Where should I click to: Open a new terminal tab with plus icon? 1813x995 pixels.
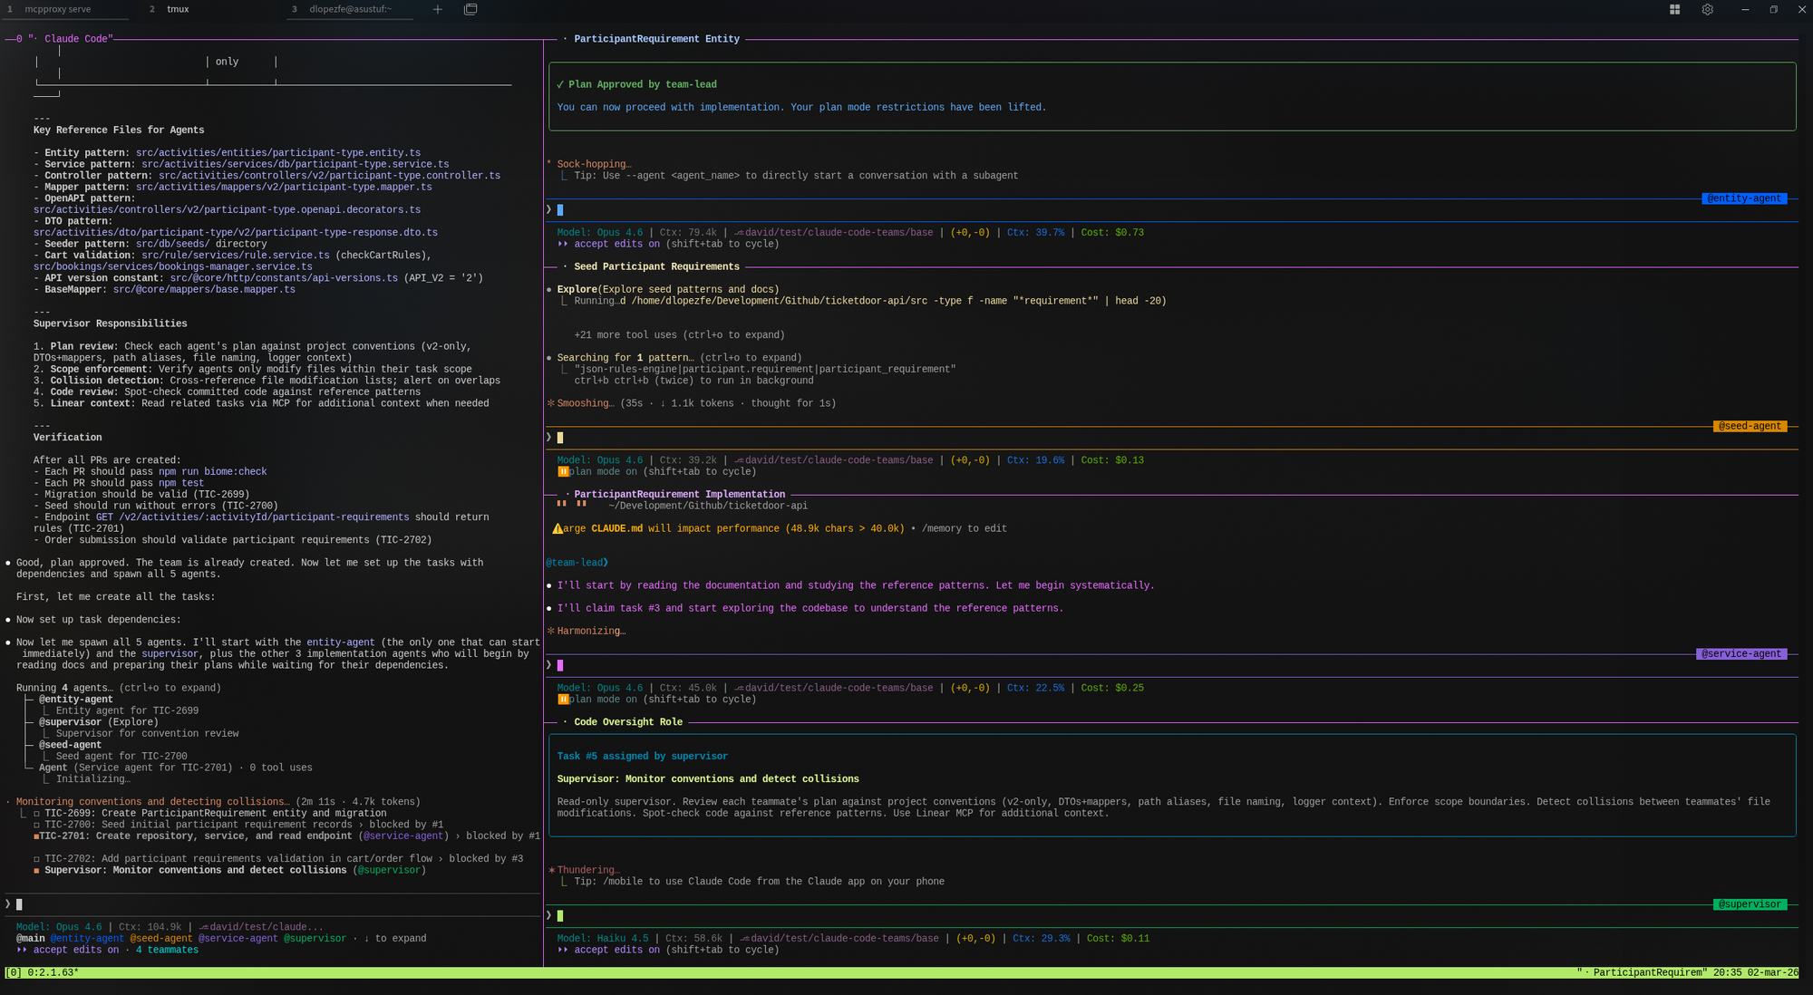pyautogui.click(x=438, y=9)
